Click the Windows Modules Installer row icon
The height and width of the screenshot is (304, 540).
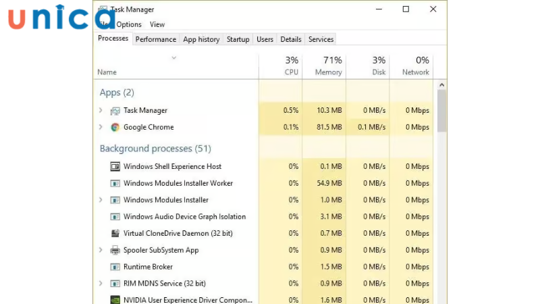pyautogui.click(x=115, y=200)
